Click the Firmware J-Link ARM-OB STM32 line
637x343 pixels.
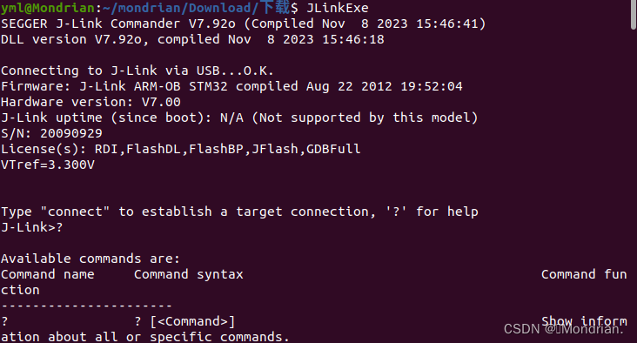coord(231,86)
